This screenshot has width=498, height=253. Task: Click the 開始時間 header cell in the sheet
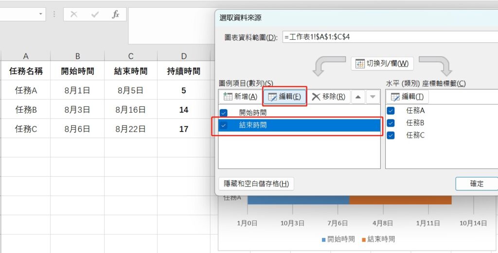[77, 71]
